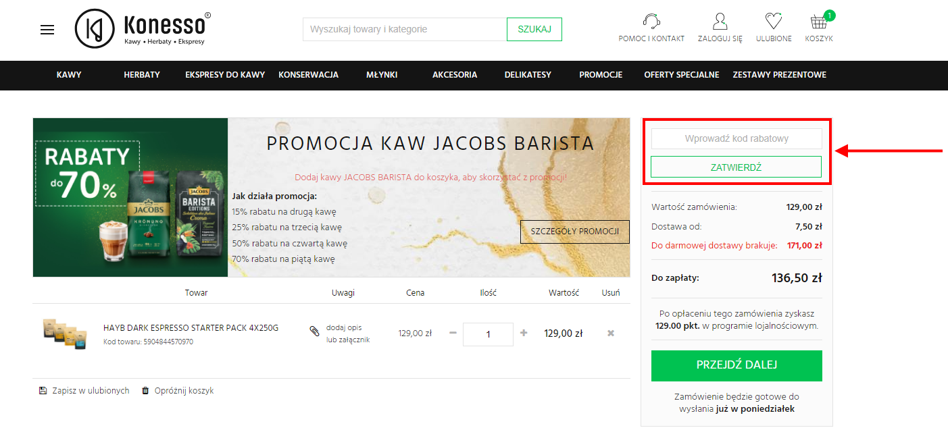Open OFERTY SPECJALNE menu
Screen dimensions: 948x428
682,75
